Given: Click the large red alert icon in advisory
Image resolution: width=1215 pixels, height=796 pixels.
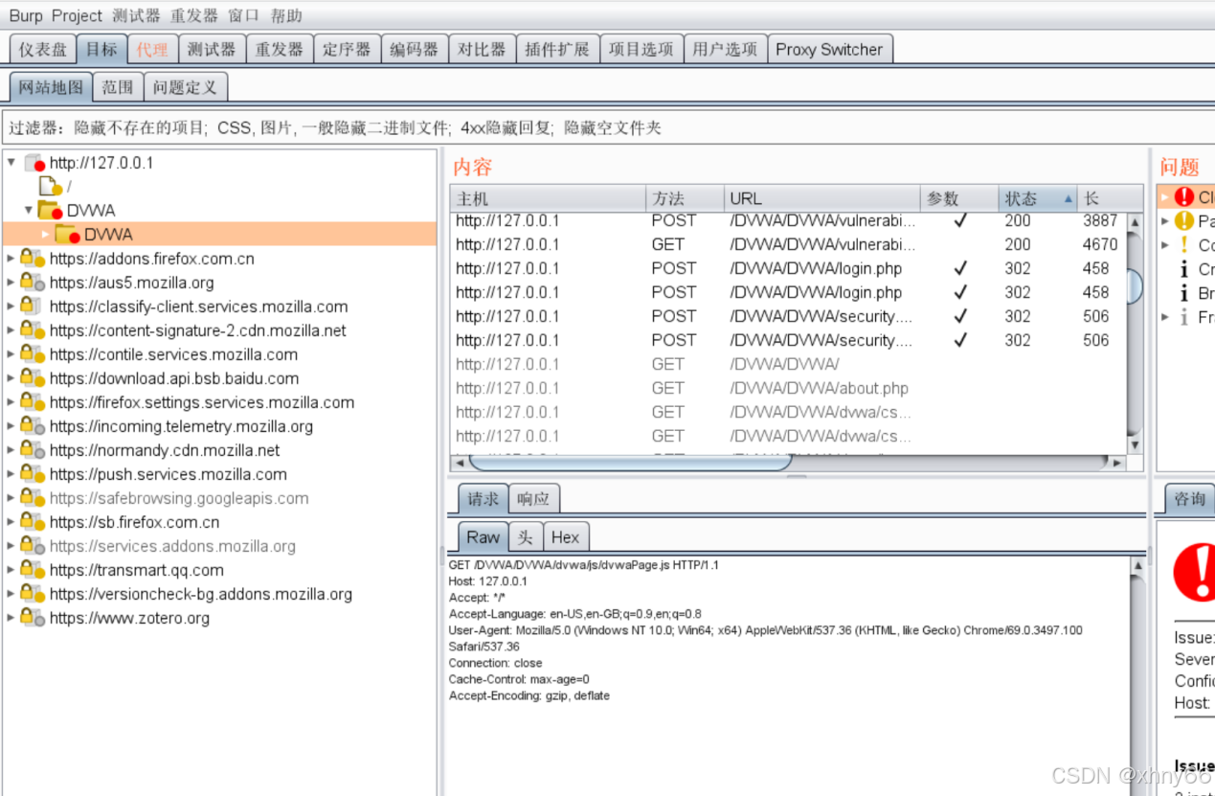Looking at the screenshot, I should pyautogui.click(x=1195, y=572).
